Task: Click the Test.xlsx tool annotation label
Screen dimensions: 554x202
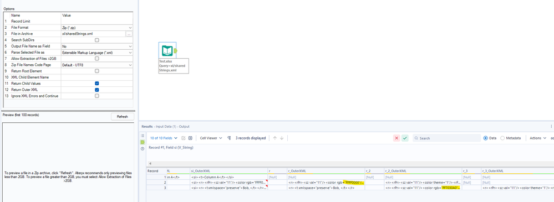Action: (173, 65)
